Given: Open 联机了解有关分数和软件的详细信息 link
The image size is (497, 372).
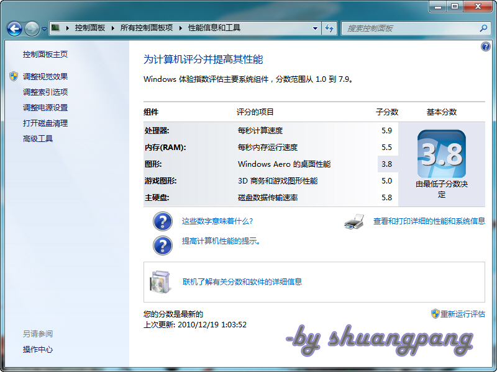Looking at the screenshot, I should pos(242,282).
